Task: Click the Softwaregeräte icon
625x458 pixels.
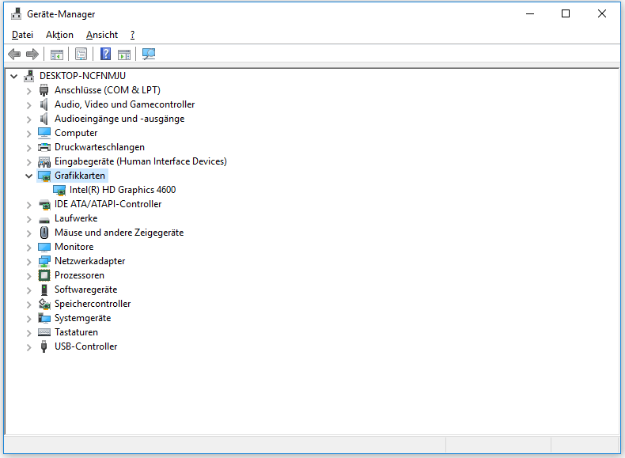Action: (x=44, y=290)
